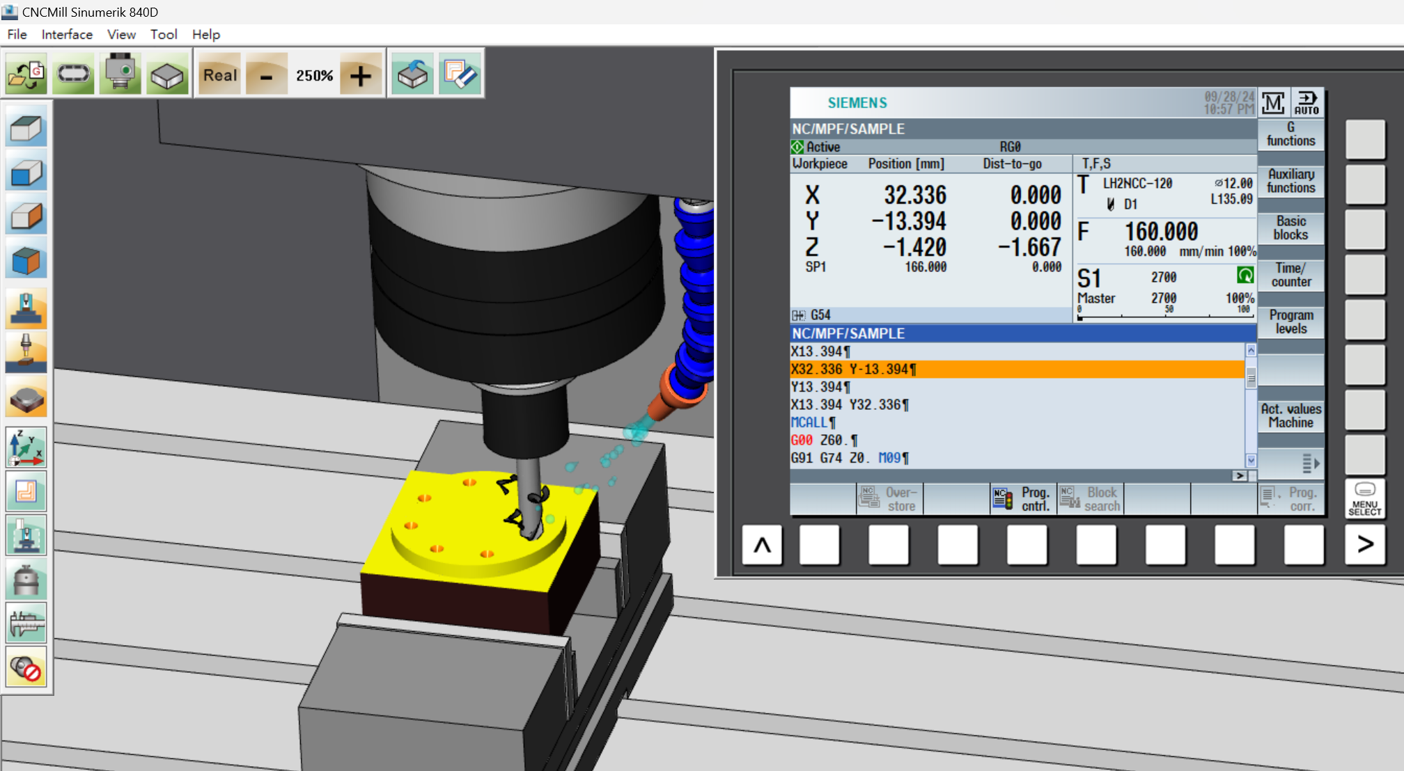1404x771 pixels.
Task: Click the Overstore softkey
Action: click(889, 499)
